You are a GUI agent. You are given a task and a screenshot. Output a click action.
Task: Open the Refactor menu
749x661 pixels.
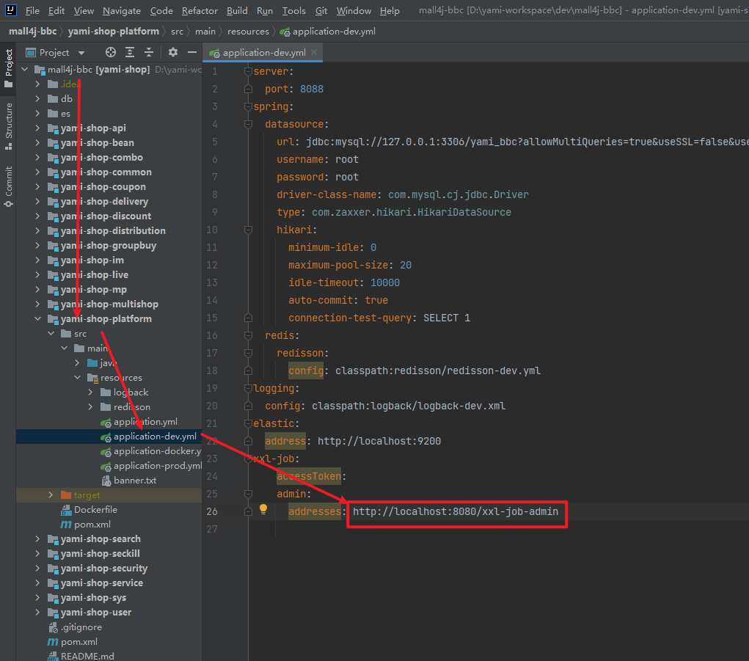[200, 10]
